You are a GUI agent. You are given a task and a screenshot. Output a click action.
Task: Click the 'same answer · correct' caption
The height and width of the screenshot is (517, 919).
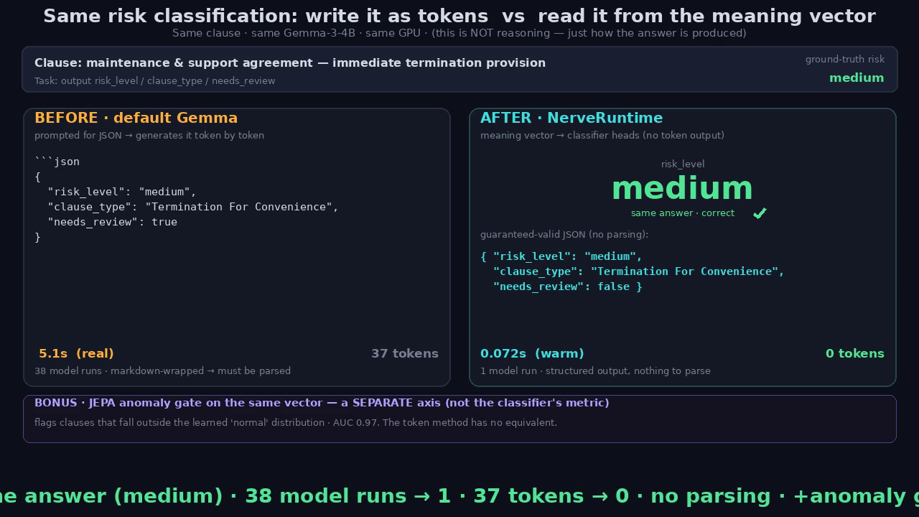click(x=683, y=213)
